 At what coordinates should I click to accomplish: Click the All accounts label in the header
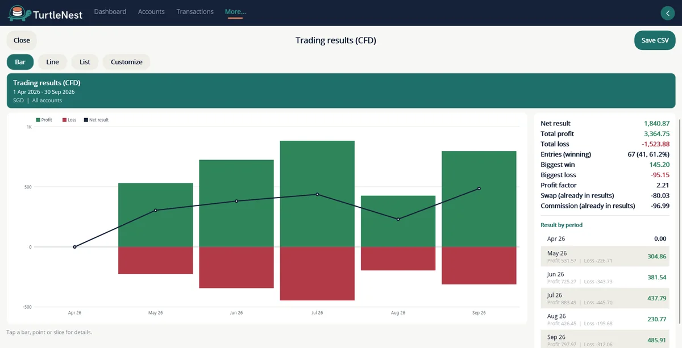[47, 100]
